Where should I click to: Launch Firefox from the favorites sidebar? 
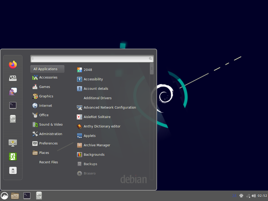click(x=13, y=64)
